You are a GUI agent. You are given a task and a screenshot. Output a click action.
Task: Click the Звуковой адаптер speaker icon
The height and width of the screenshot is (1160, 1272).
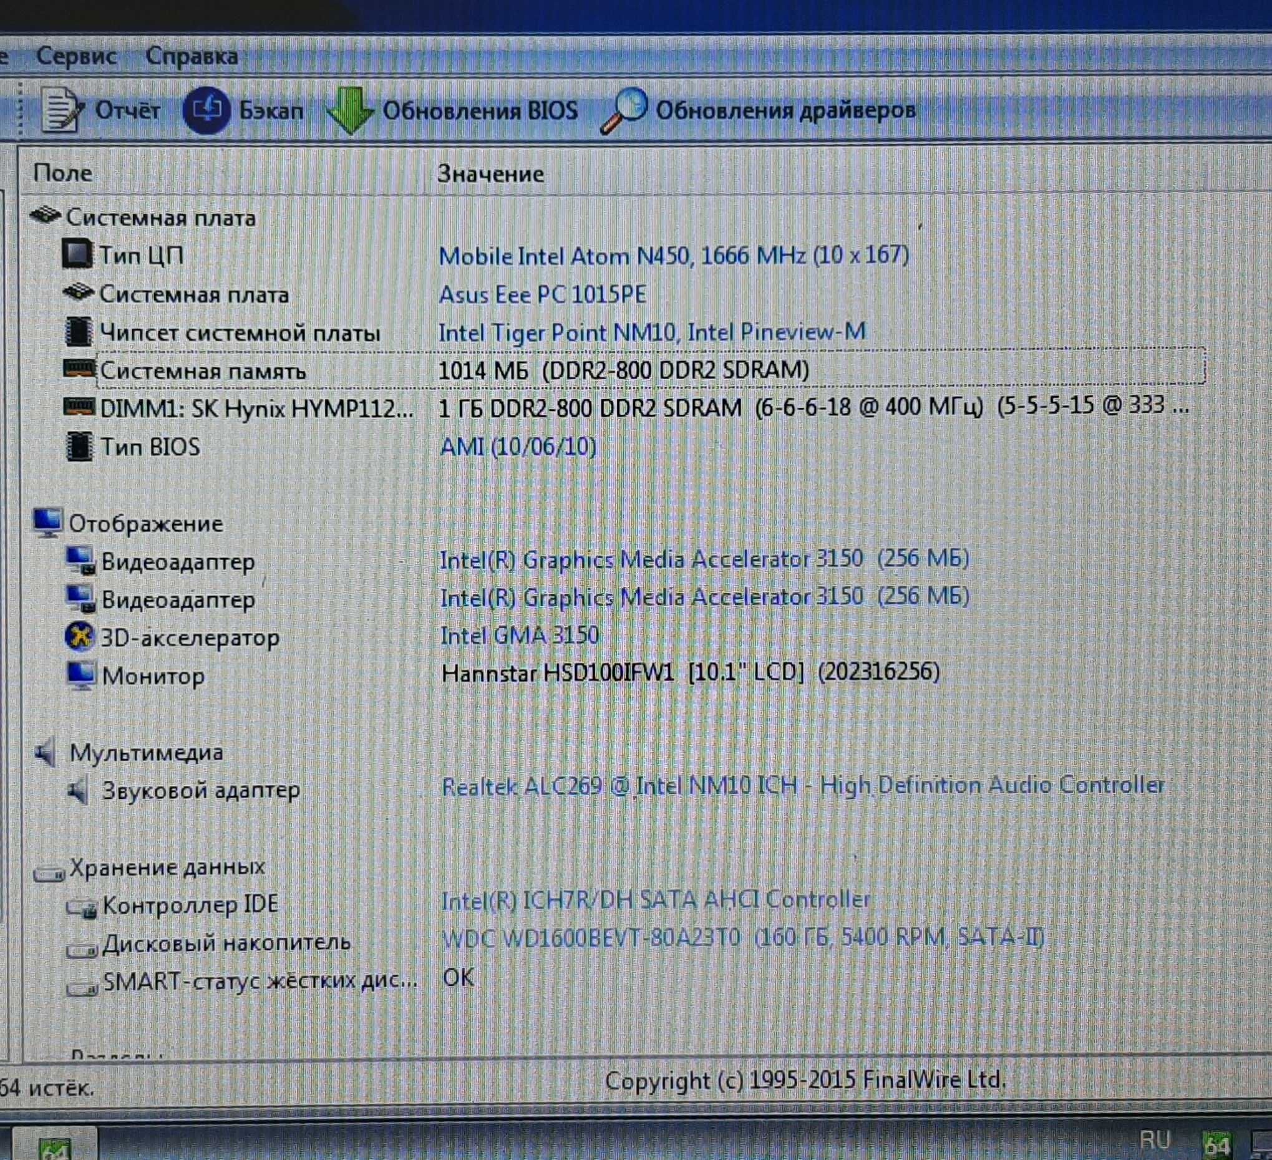79,790
